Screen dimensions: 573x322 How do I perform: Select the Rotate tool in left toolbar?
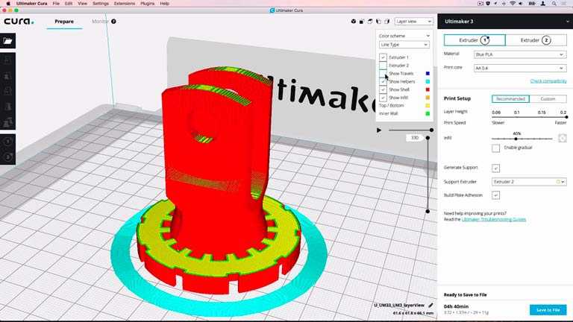click(x=7, y=91)
